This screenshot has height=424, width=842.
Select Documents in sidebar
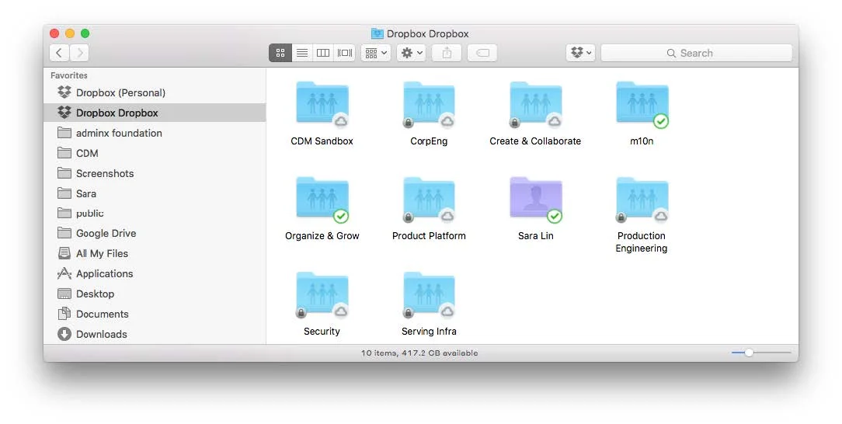[155, 314]
